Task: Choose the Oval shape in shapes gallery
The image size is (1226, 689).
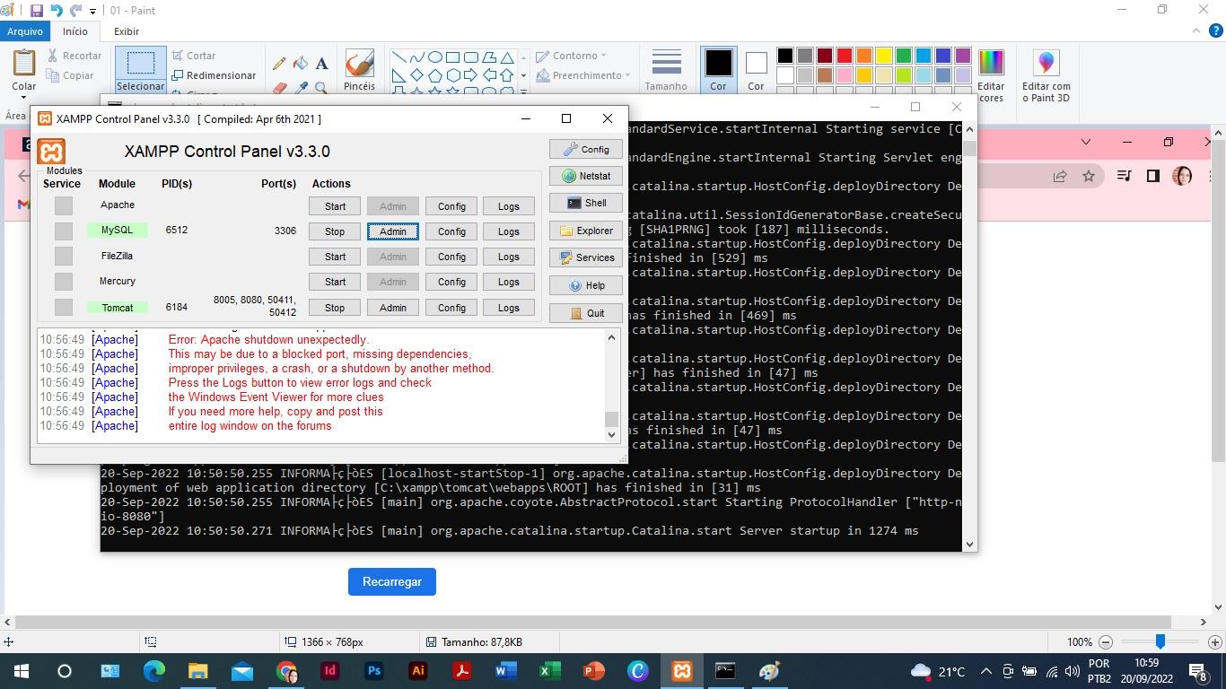Action: (x=434, y=57)
